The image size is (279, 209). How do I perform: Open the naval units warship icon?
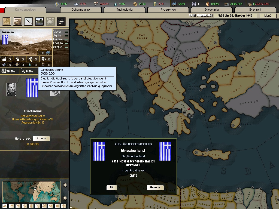pyautogui.click(x=39, y=21)
